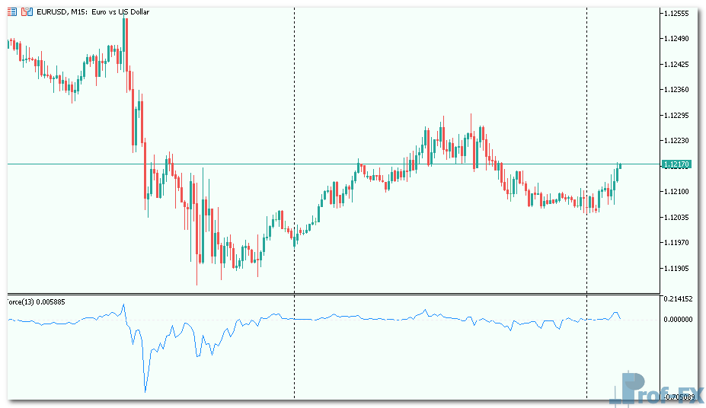Click the 1.12425 price axis value
This screenshot has width=706, height=408.
click(676, 65)
